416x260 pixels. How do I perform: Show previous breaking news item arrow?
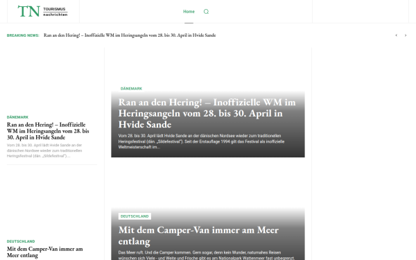click(x=397, y=35)
